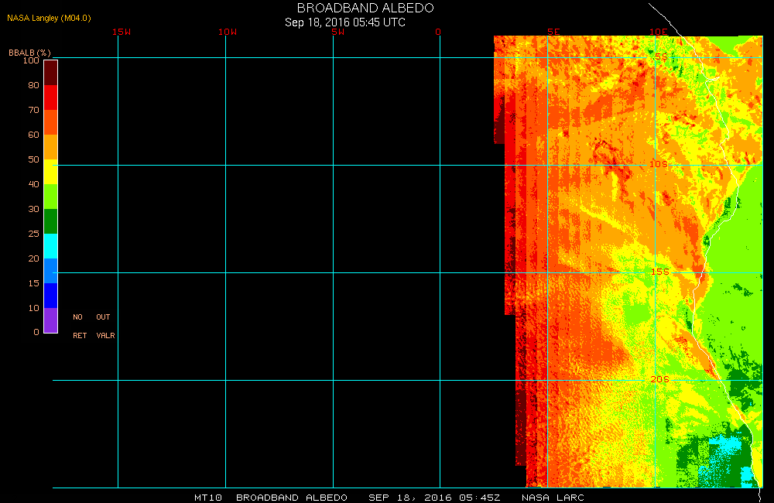The width and height of the screenshot is (774, 503).
Task: Click the 5E longitude label
Action: pyautogui.click(x=553, y=32)
